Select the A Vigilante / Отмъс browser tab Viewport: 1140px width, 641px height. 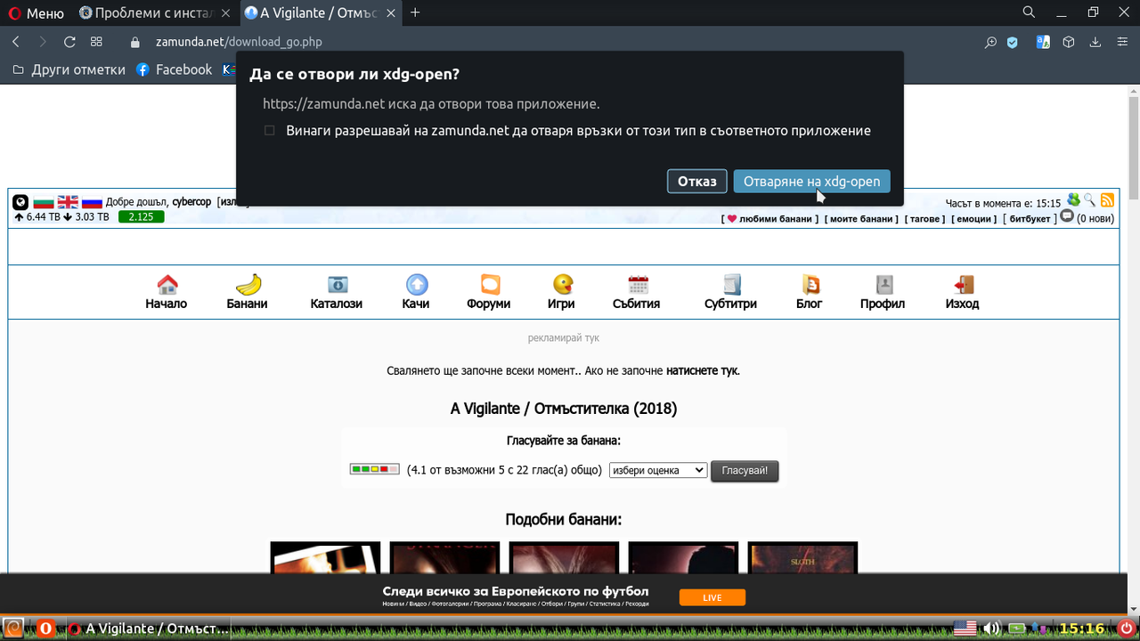click(321, 12)
